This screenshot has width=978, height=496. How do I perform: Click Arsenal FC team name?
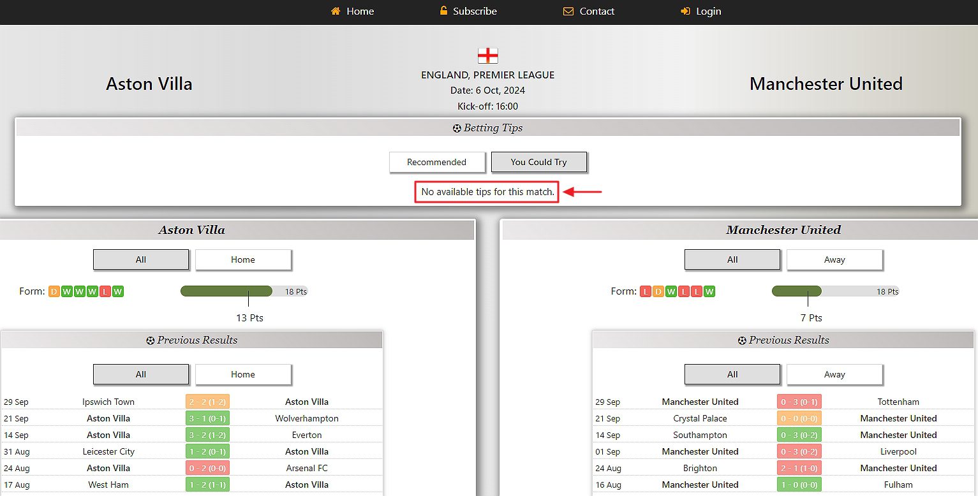[307, 468]
